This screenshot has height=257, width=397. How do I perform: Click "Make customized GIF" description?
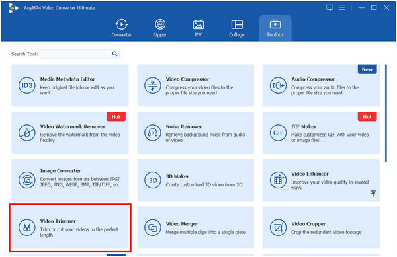[x=330, y=137]
